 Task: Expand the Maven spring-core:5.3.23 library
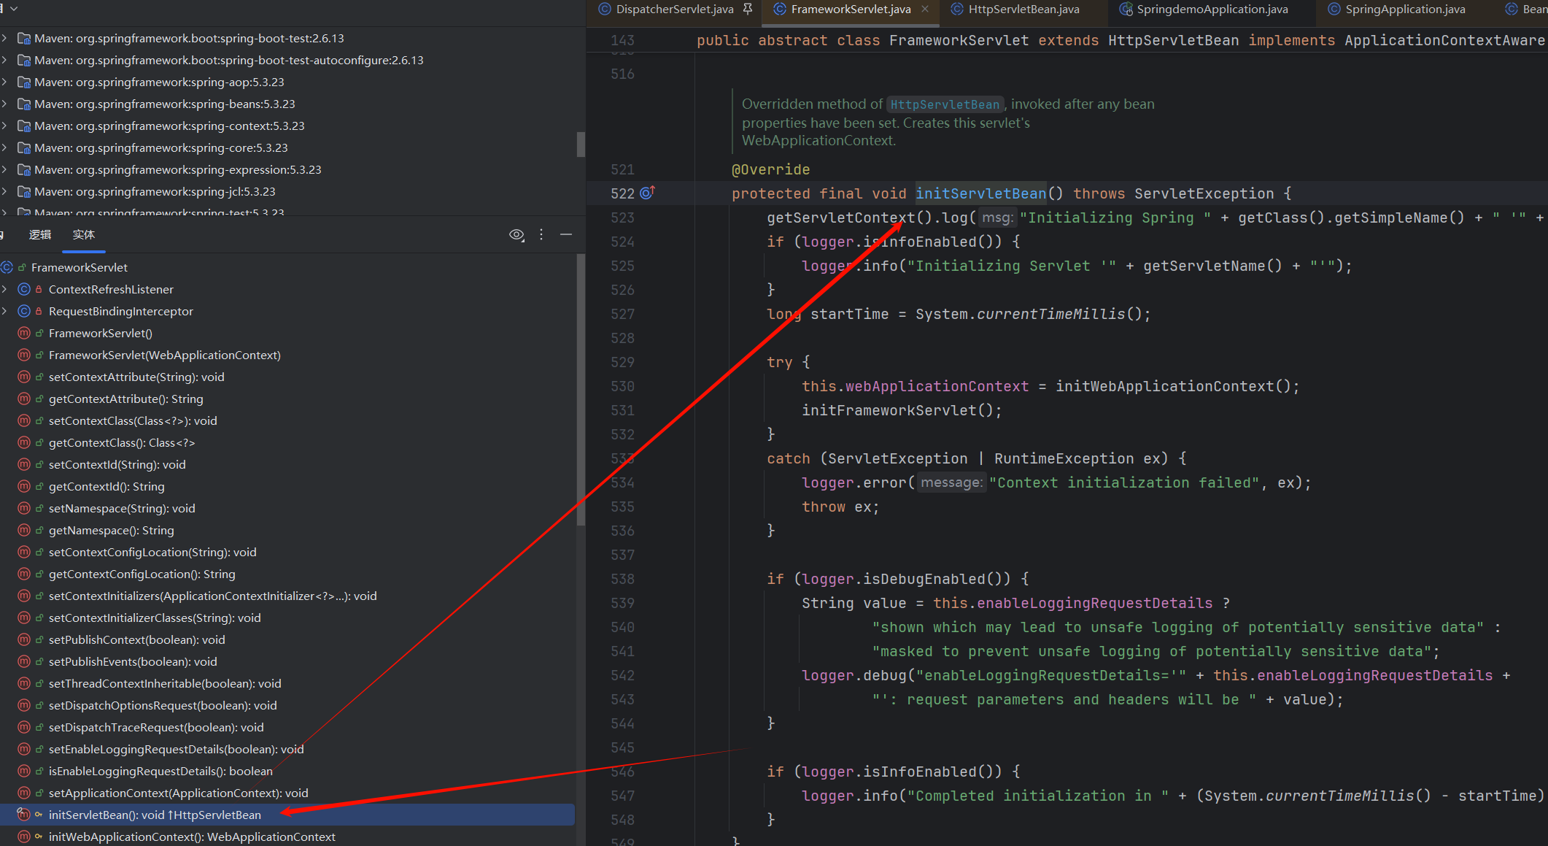point(4,147)
